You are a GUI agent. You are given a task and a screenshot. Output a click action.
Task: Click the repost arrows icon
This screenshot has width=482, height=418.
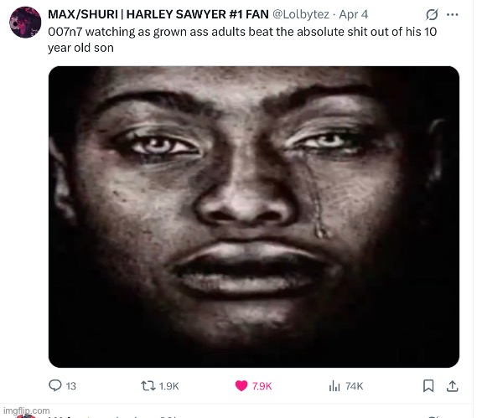pos(148,386)
